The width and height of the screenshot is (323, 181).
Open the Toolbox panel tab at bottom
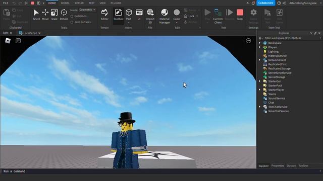coord(303,166)
